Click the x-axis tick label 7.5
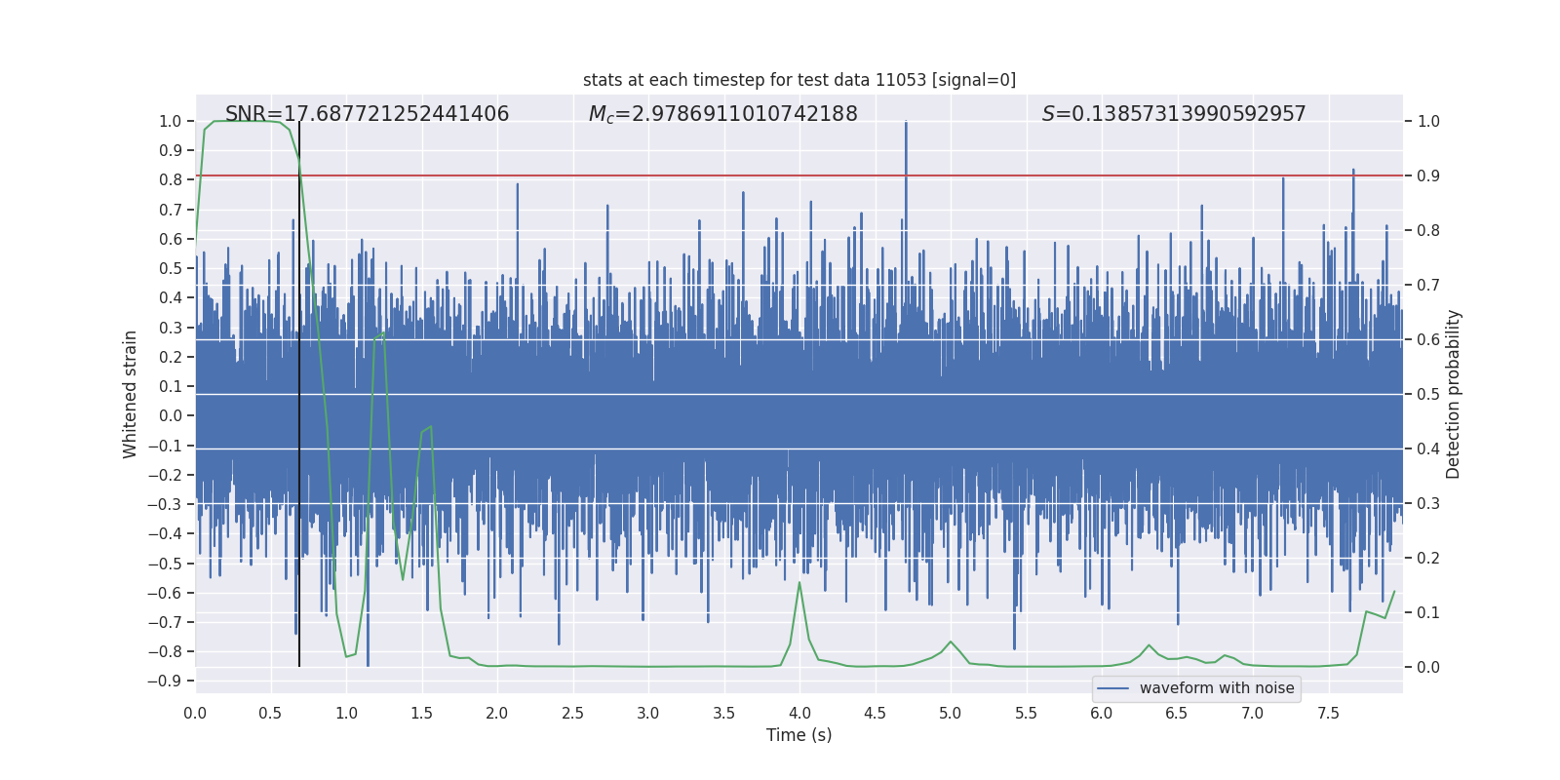Image resolution: width=1560 pixels, height=780 pixels. (1328, 713)
